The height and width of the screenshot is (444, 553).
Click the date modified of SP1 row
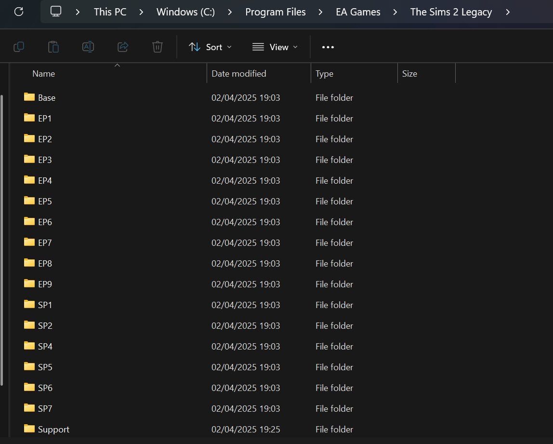[x=246, y=305]
